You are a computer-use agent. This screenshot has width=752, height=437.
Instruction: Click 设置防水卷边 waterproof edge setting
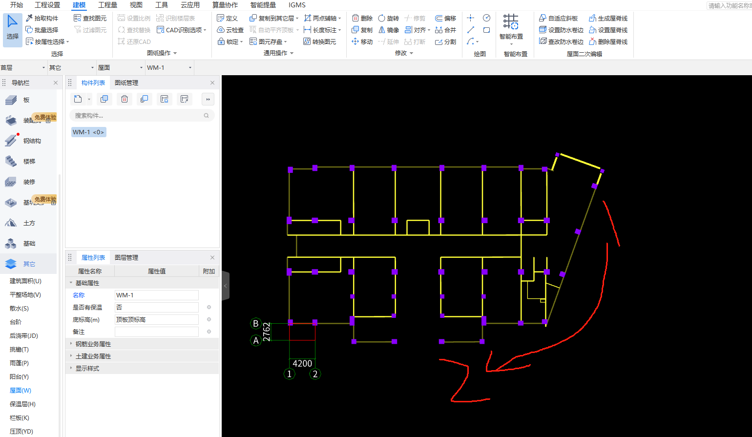tap(562, 30)
